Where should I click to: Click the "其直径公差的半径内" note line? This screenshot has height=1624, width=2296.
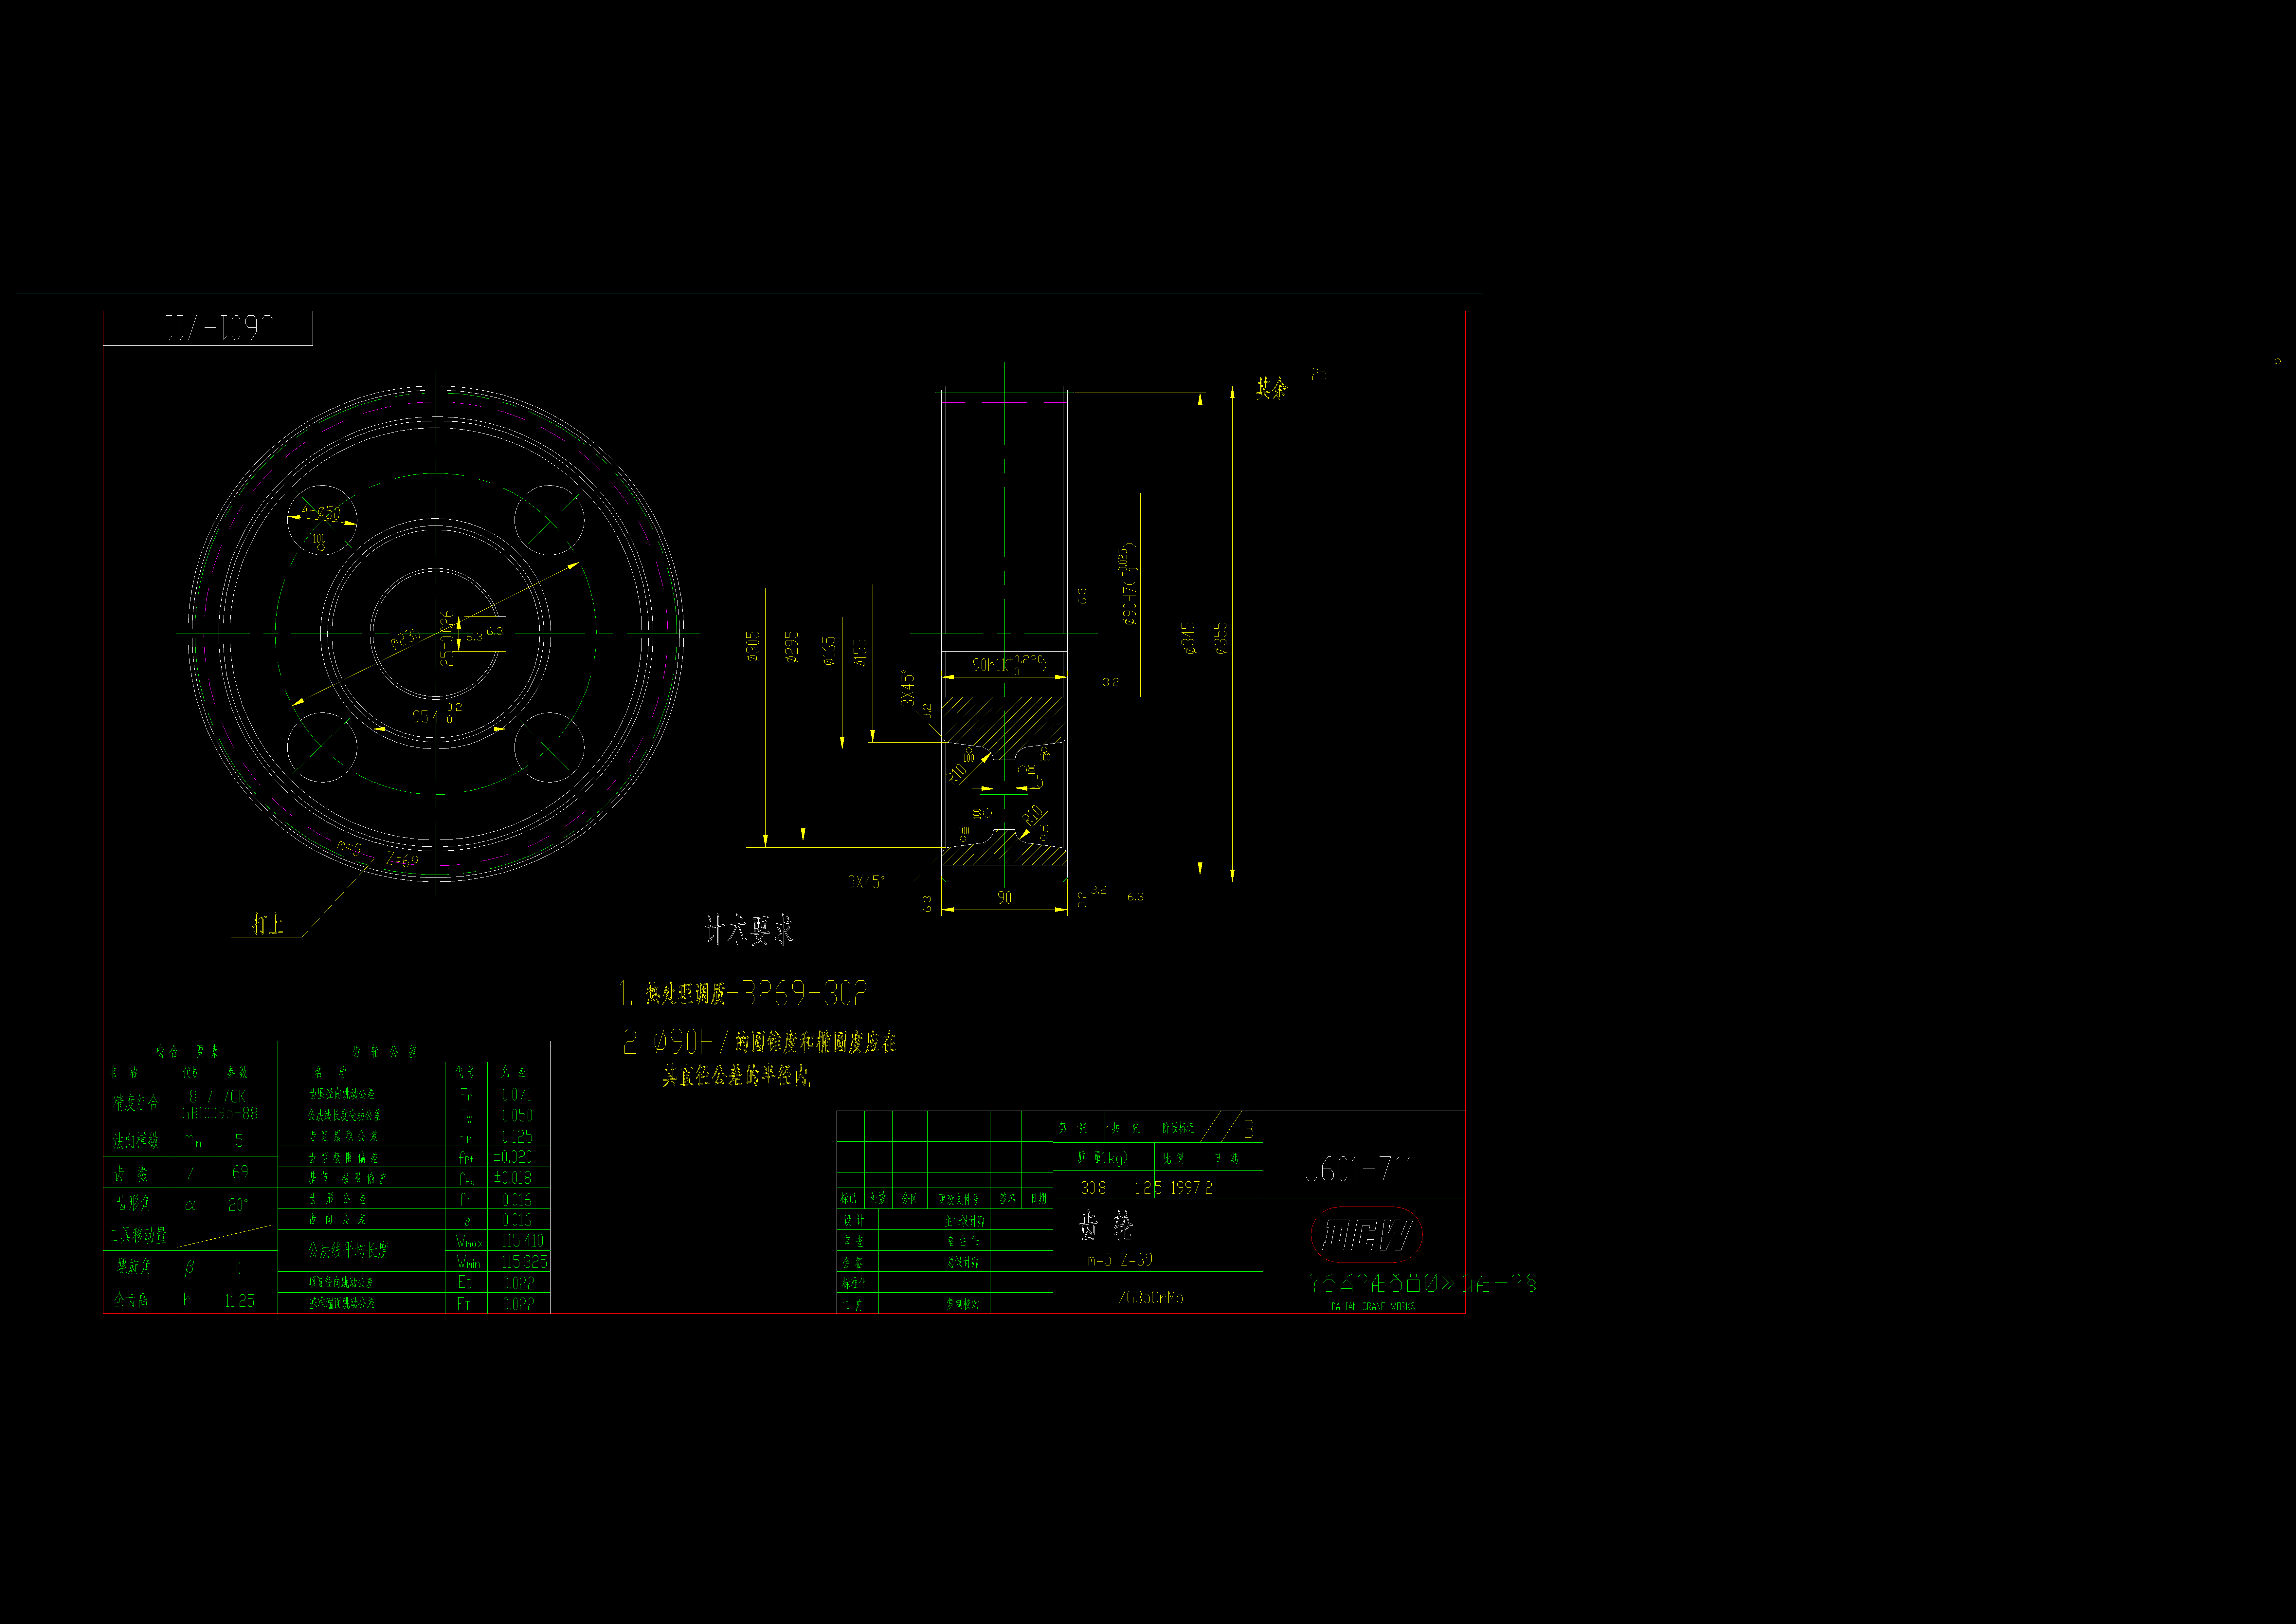click(736, 1076)
